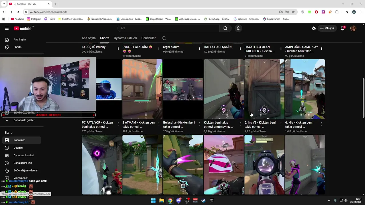
Task: Open notifications bell
Action: [x=342, y=28]
